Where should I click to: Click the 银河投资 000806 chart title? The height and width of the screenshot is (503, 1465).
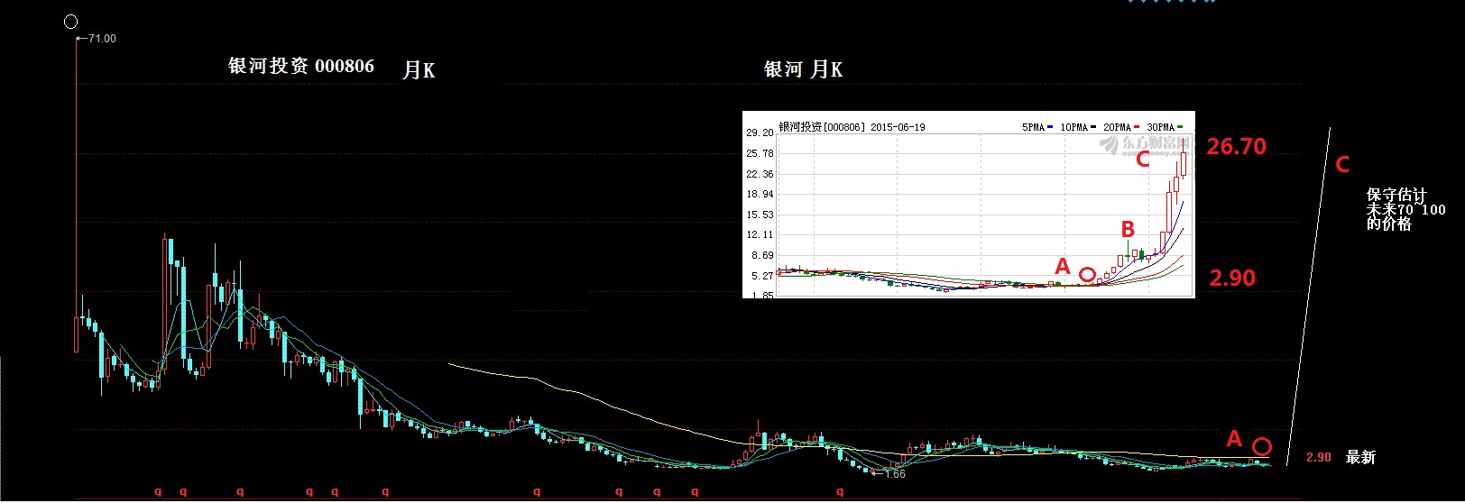pyautogui.click(x=301, y=66)
